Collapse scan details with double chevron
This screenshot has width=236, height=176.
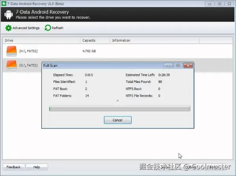[118, 101]
